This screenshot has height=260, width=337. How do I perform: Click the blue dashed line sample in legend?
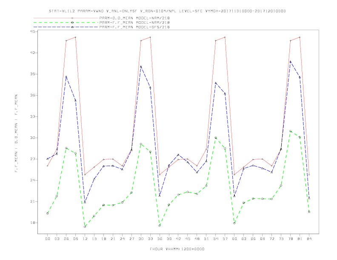tap(66, 27)
